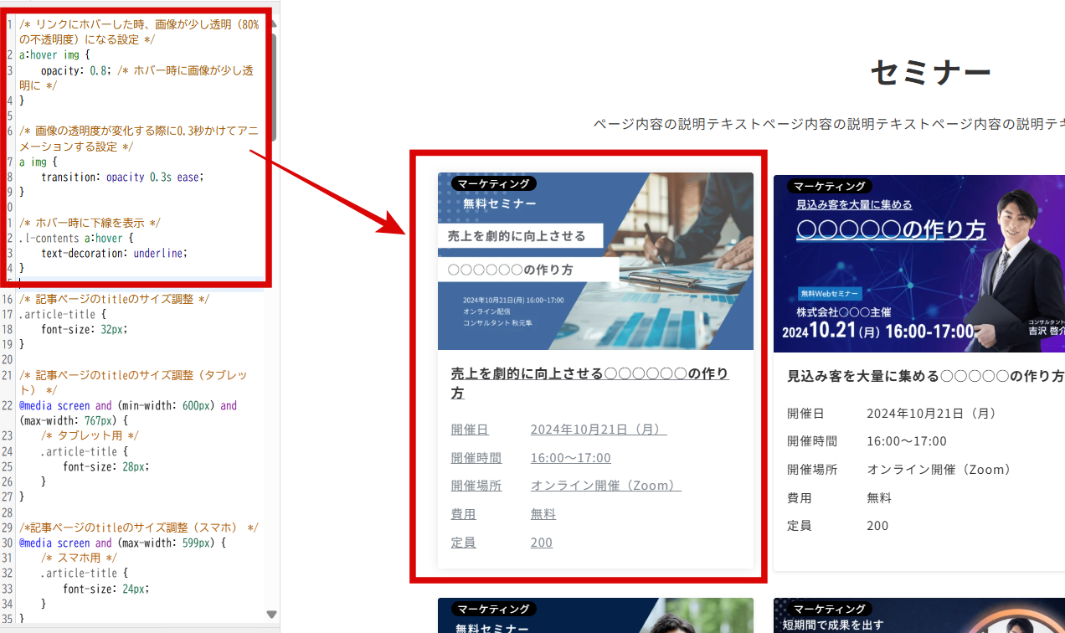Click the underlined 無料 fee value
This screenshot has height=633, width=1065.
[x=543, y=514]
